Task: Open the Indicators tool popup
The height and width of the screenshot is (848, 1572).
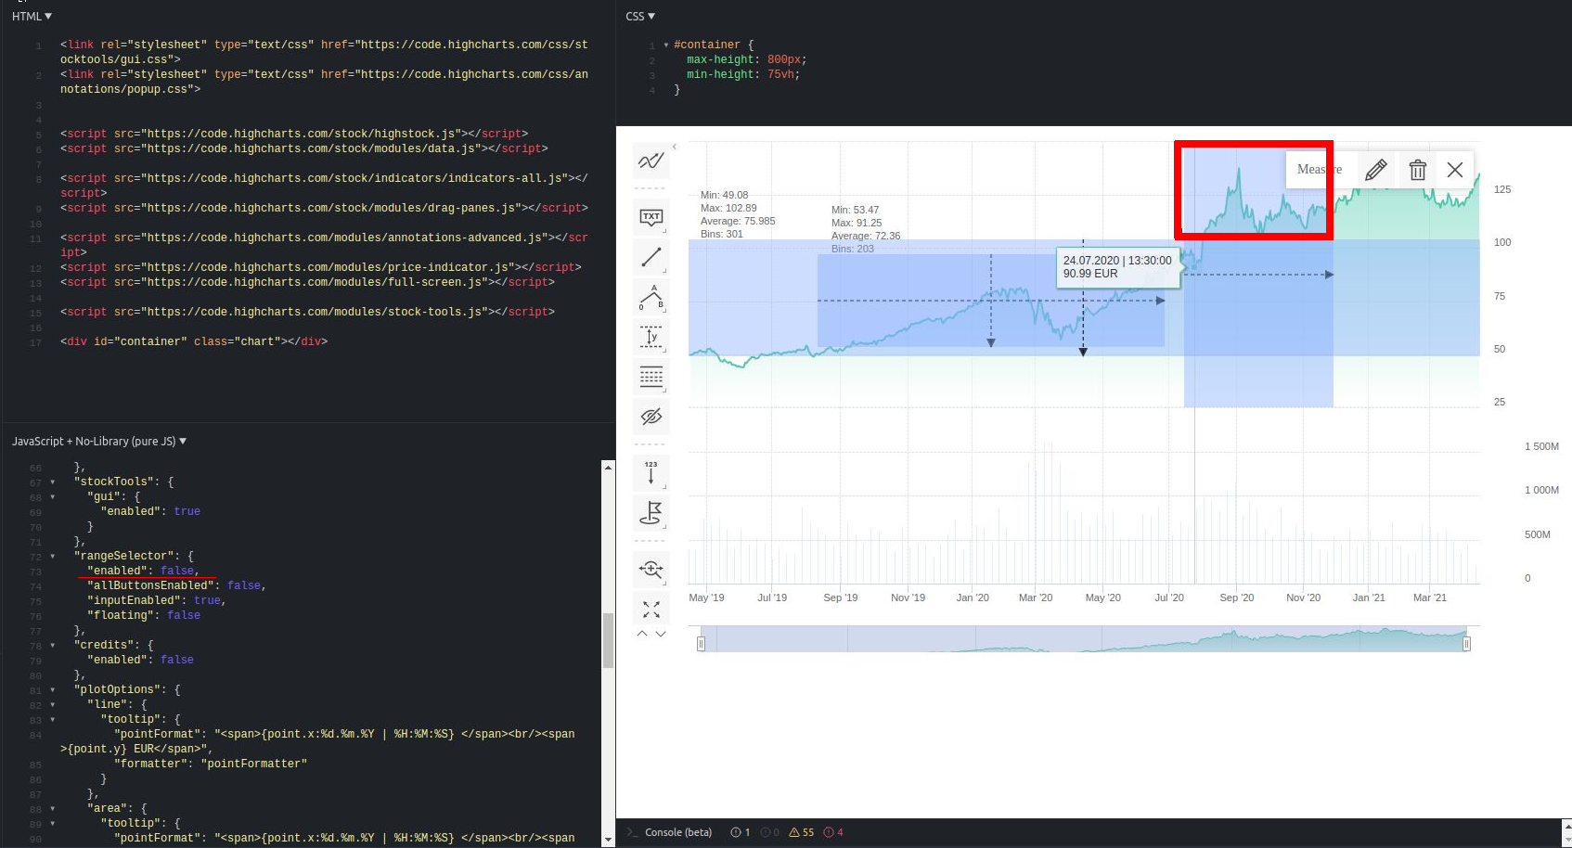Action: 651,161
